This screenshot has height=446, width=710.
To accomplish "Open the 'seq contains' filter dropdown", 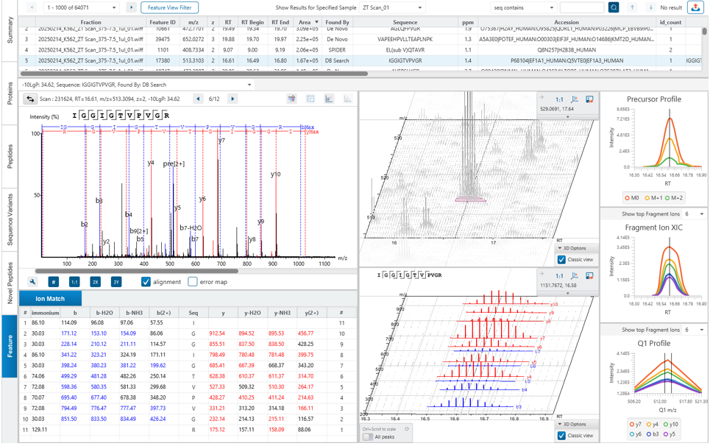I will (x=523, y=7).
